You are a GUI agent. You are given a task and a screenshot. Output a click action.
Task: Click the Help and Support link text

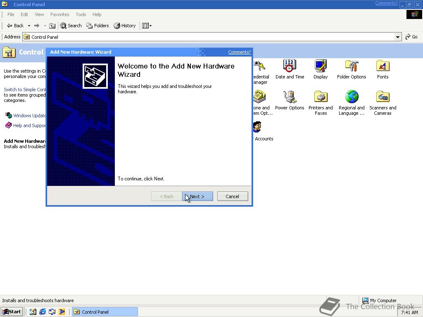pos(29,125)
